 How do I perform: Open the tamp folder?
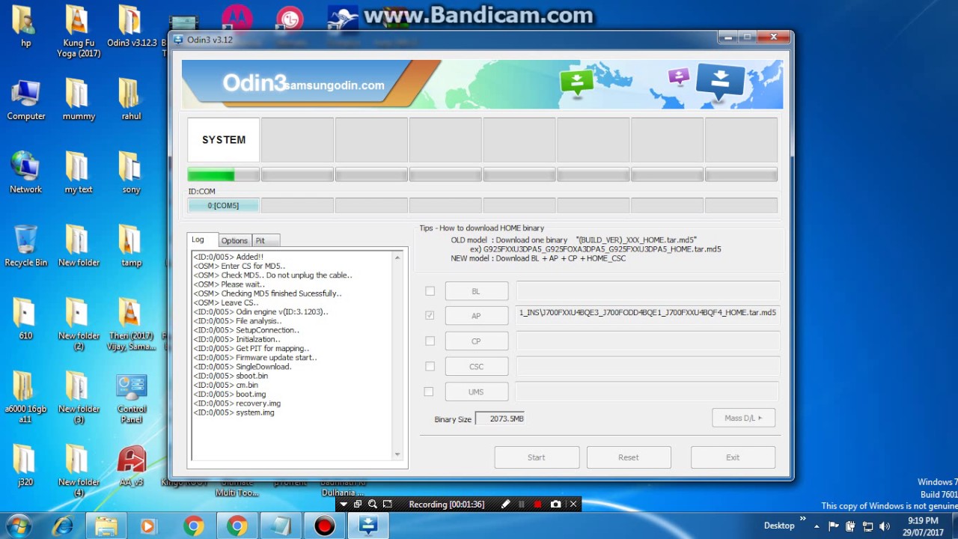(x=132, y=246)
